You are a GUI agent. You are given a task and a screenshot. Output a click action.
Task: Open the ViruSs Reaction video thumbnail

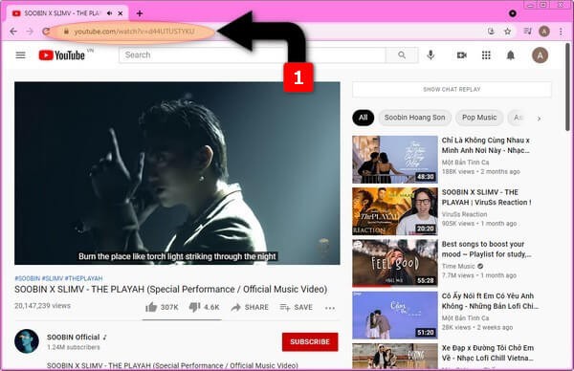coord(395,211)
